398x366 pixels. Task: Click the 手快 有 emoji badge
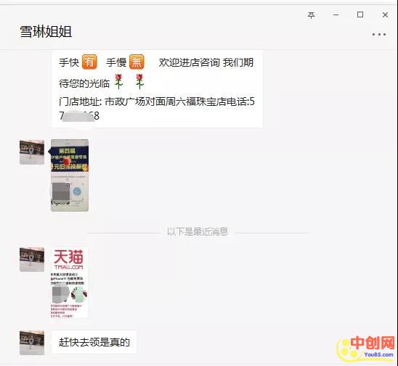click(89, 62)
